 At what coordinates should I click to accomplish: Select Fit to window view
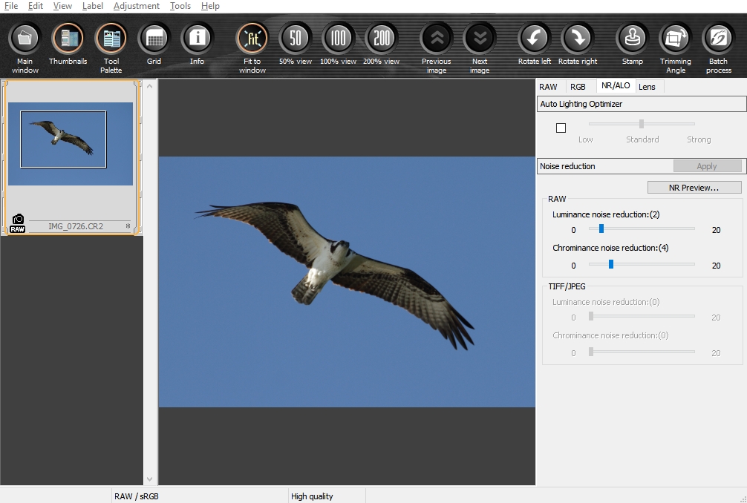point(252,38)
